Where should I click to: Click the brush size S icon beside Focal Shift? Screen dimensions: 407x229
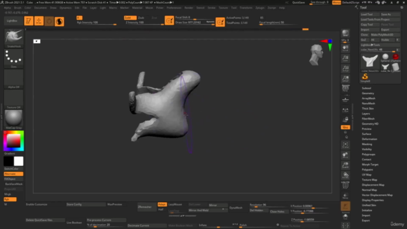tap(169, 20)
